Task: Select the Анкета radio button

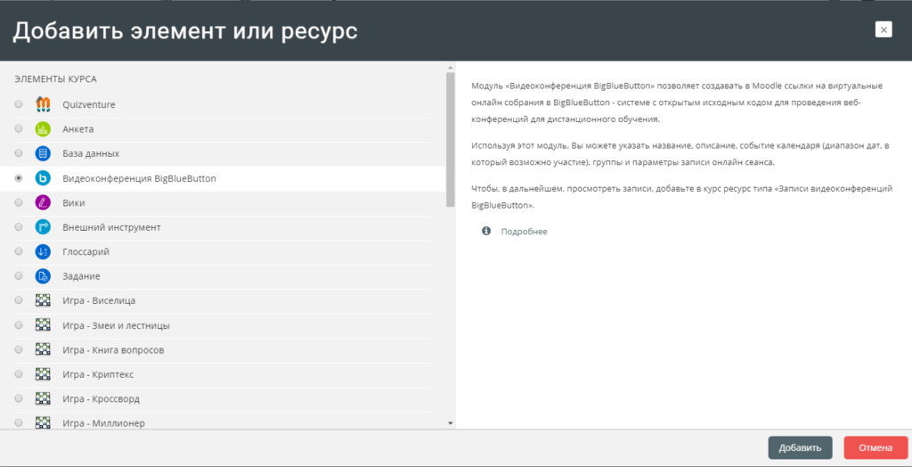Action: [19, 128]
